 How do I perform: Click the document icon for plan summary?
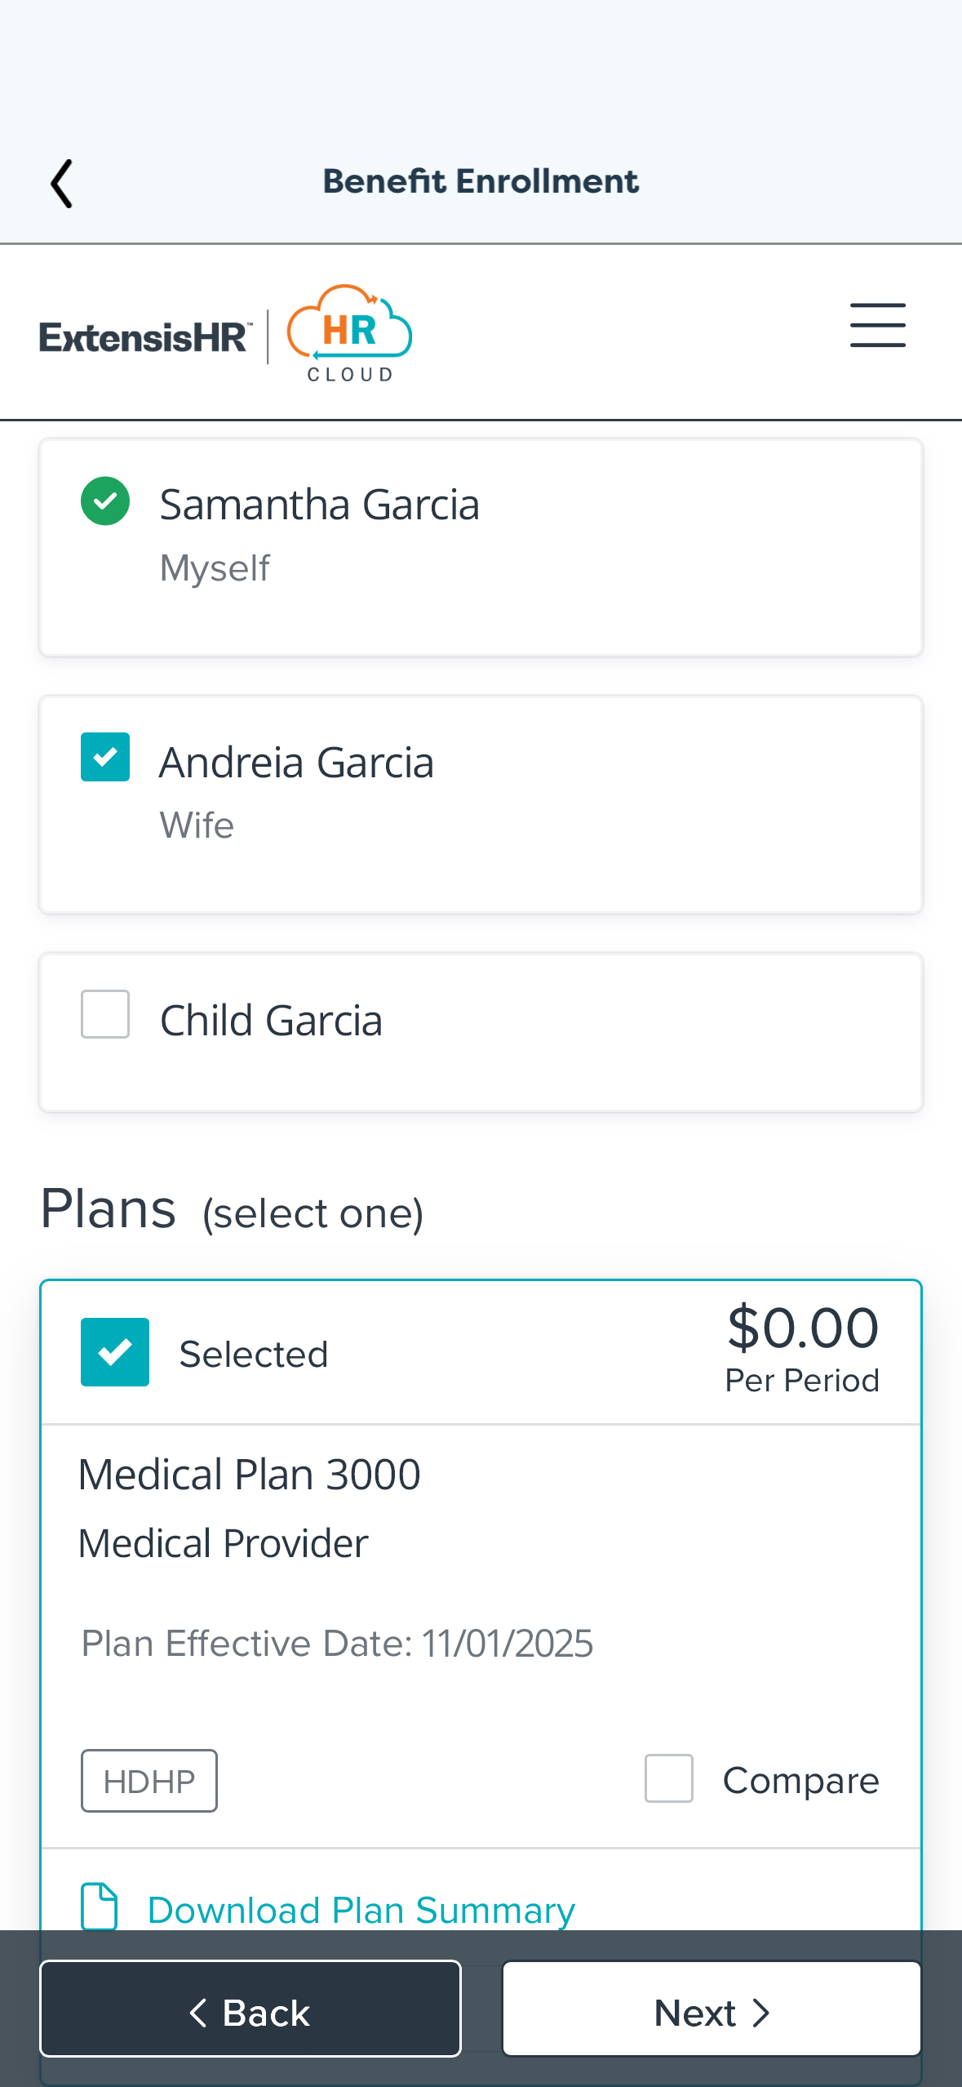click(100, 1907)
